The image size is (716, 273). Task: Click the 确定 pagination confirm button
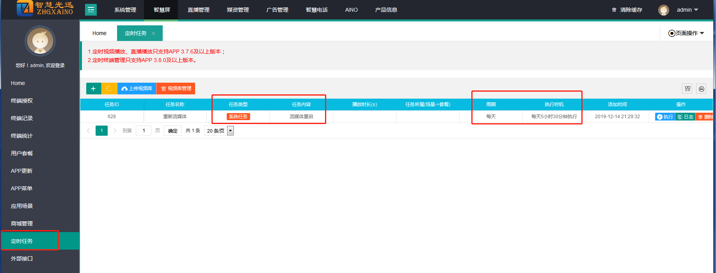pos(172,131)
